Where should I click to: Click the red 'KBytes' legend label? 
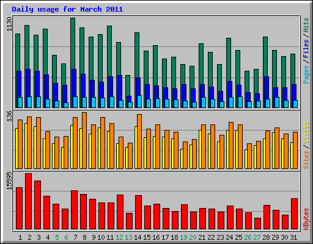306,219
